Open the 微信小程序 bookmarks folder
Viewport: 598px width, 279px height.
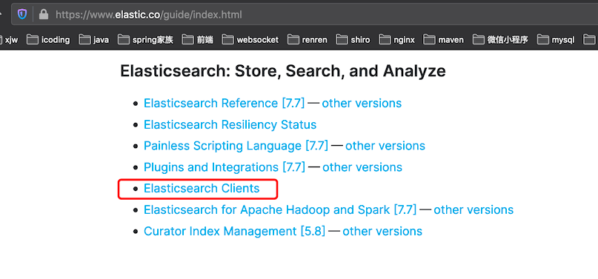(500, 39)
